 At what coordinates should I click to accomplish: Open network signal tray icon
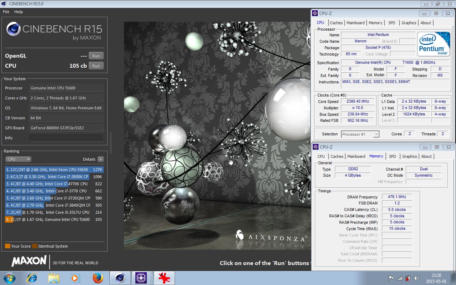(x=400, y=278)
